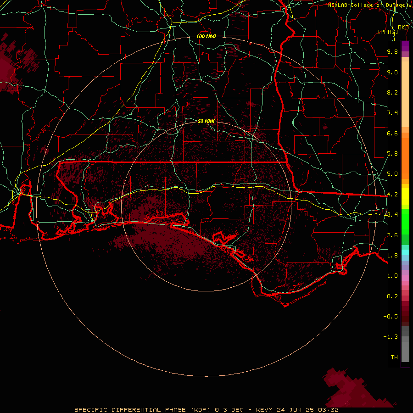Pick the purple band atop the color scale
The width and height of the screenshot is (413, 413).
tap(405, 46)
